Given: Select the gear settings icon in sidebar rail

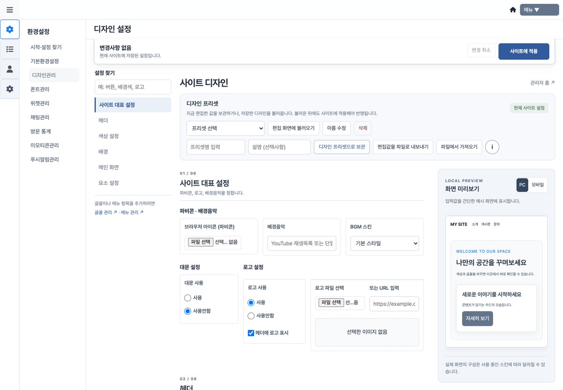Looking at the screenshot, I should [10, 29].
